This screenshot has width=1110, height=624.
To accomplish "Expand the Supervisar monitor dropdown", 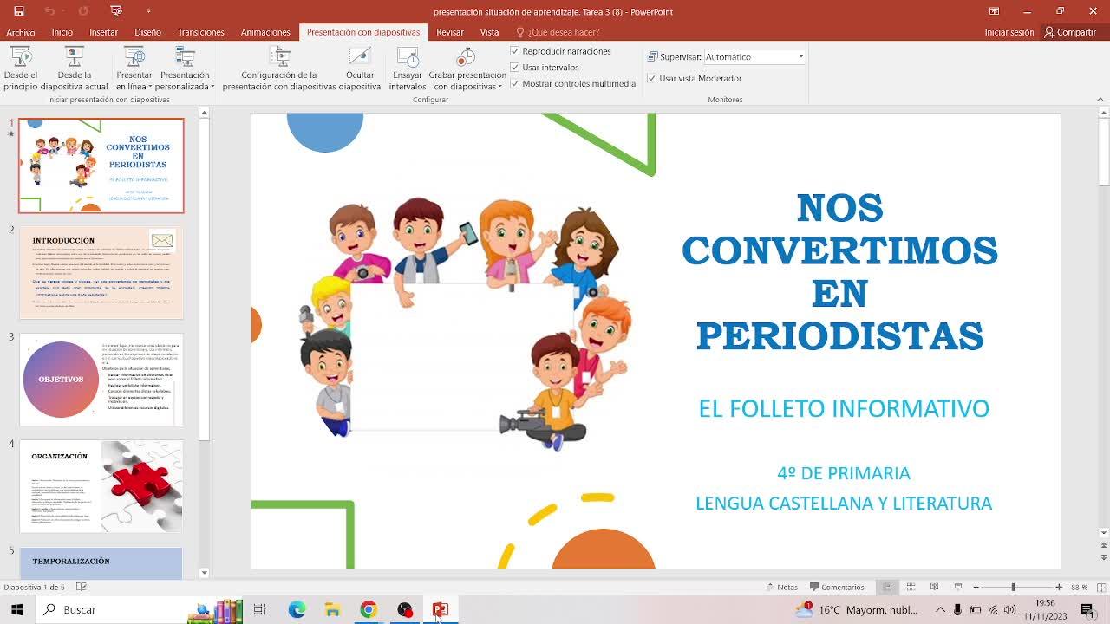I will click(x=800, y=57).
